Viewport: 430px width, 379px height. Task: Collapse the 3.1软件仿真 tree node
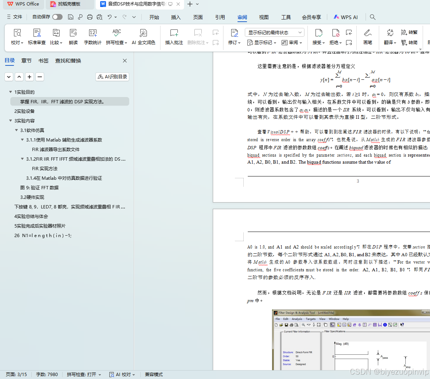[17, 130]
